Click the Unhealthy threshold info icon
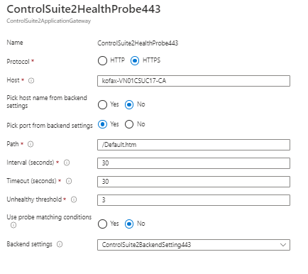The height and width of the screenshot is (274, 308). (x=74, y=199)
